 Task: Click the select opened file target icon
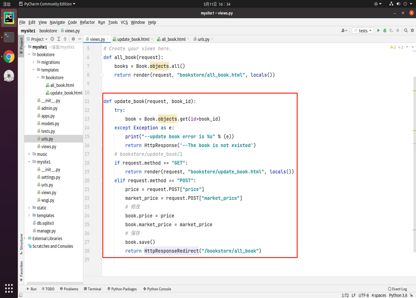(52, 39)
